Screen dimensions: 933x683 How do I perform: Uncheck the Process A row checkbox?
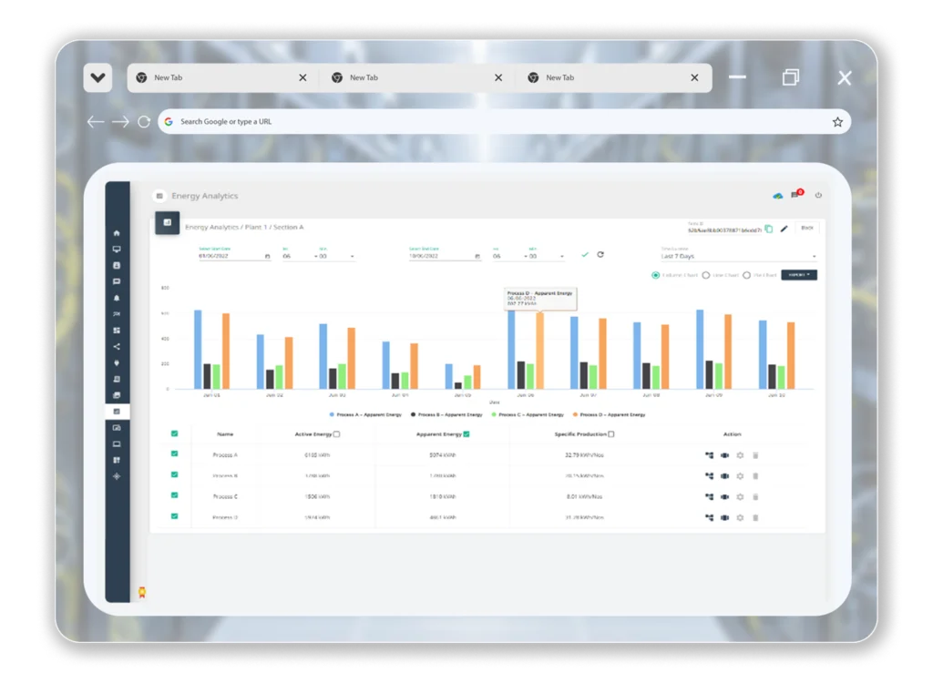175,454
